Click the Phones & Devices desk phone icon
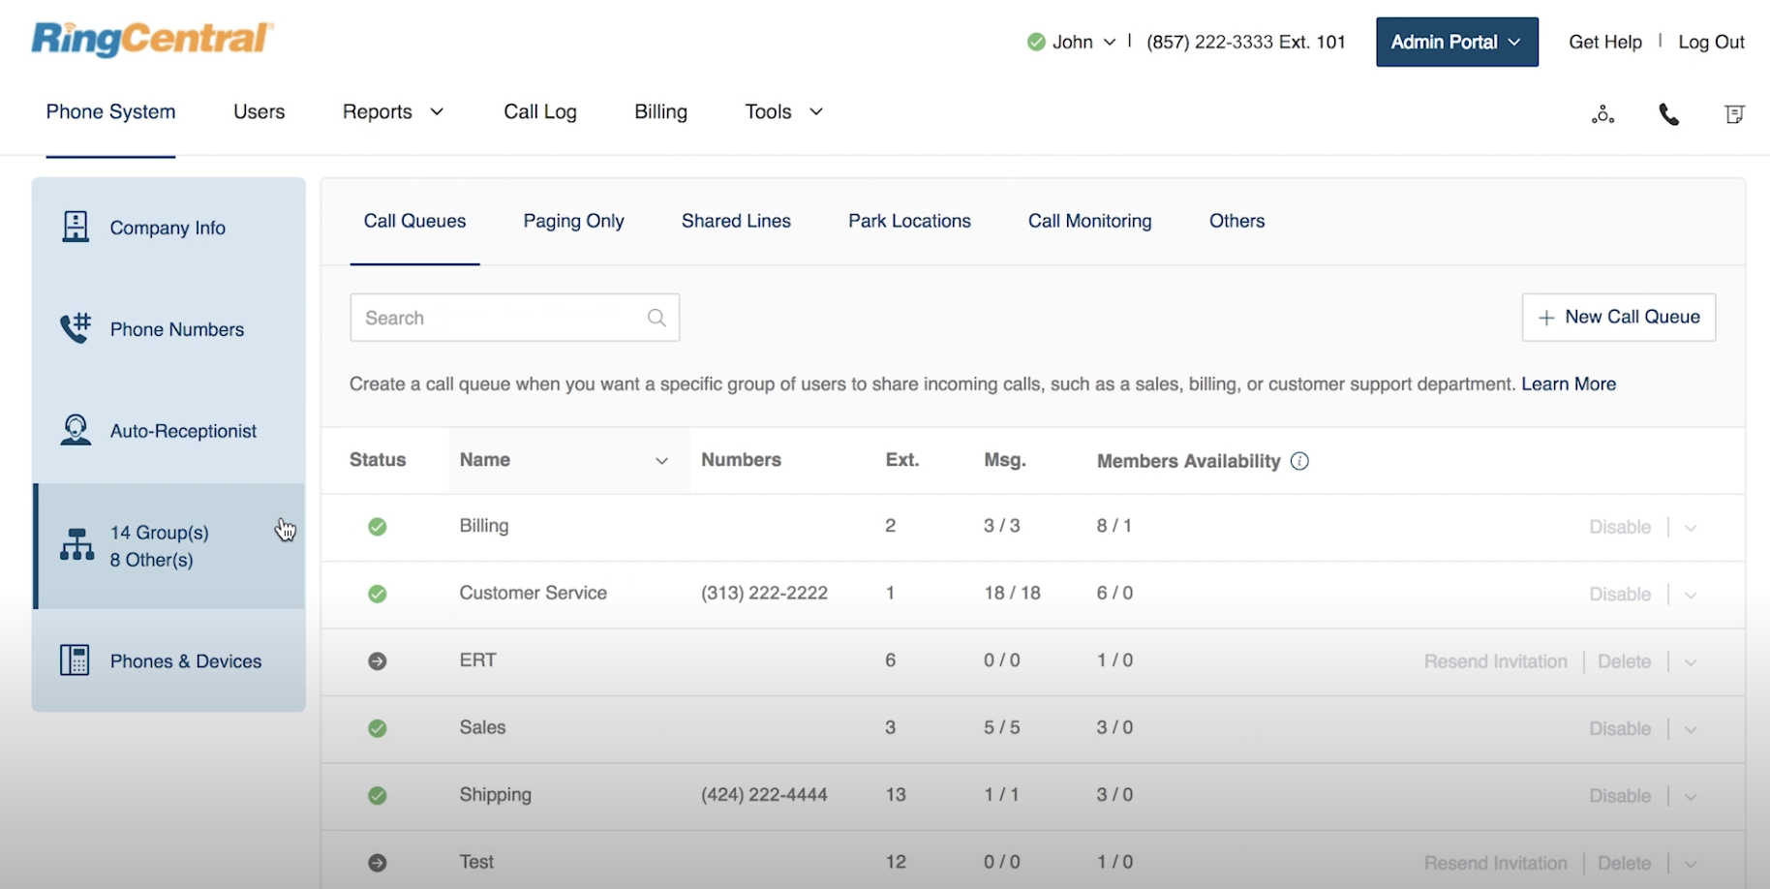This screenshot has width=1770, height=889. [x=75, y=660]
